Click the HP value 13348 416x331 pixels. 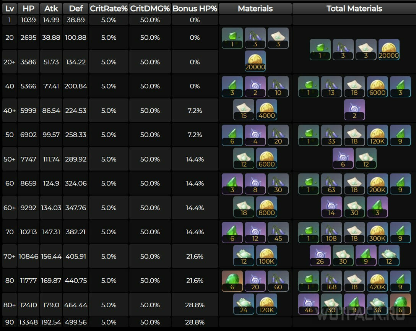tap(28, 322)
